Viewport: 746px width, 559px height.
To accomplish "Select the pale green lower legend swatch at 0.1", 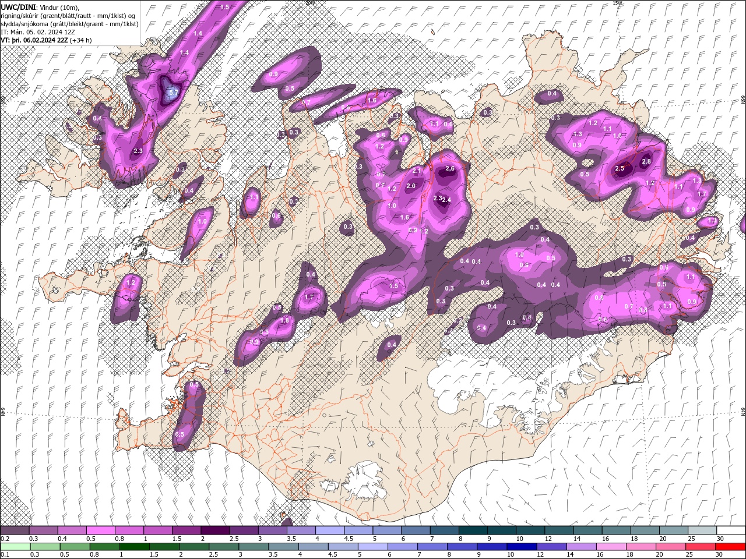I will click(x=15, y=547).
